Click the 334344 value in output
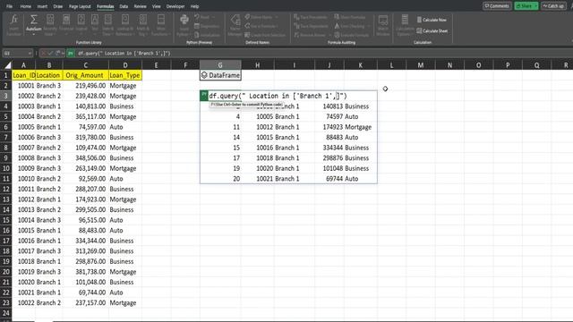This screenshot has width=573, height=322. (333, 148)
